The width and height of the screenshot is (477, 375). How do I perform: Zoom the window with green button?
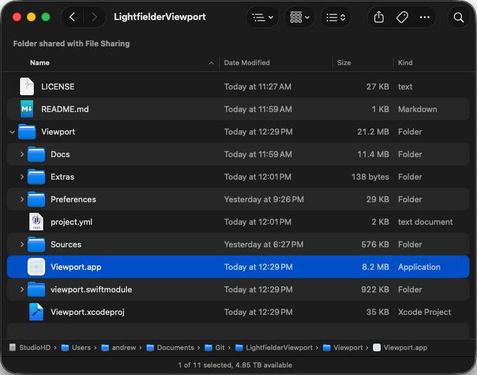pyautogui.click(x=46, y=17)
